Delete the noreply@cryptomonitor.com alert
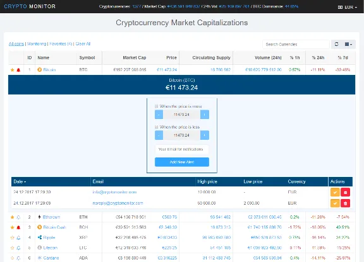Viewport: 364px width, 262px height. coord(346,203)
